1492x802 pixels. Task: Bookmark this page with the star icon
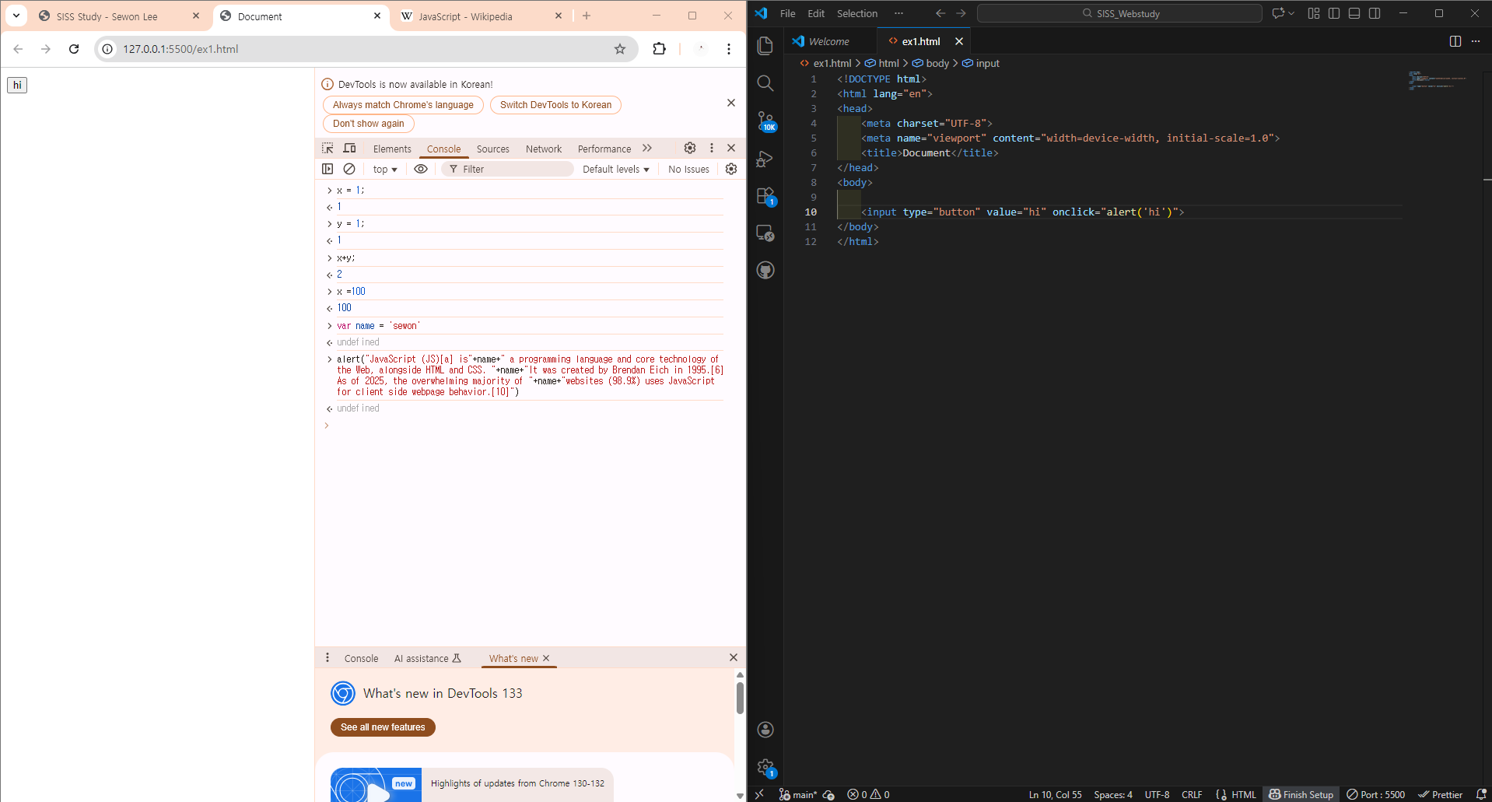pos(620,49)
